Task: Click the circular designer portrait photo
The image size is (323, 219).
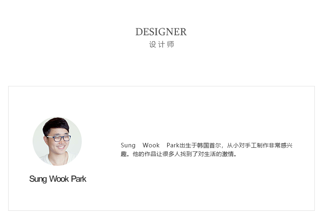Action: (x=57, y=141)
